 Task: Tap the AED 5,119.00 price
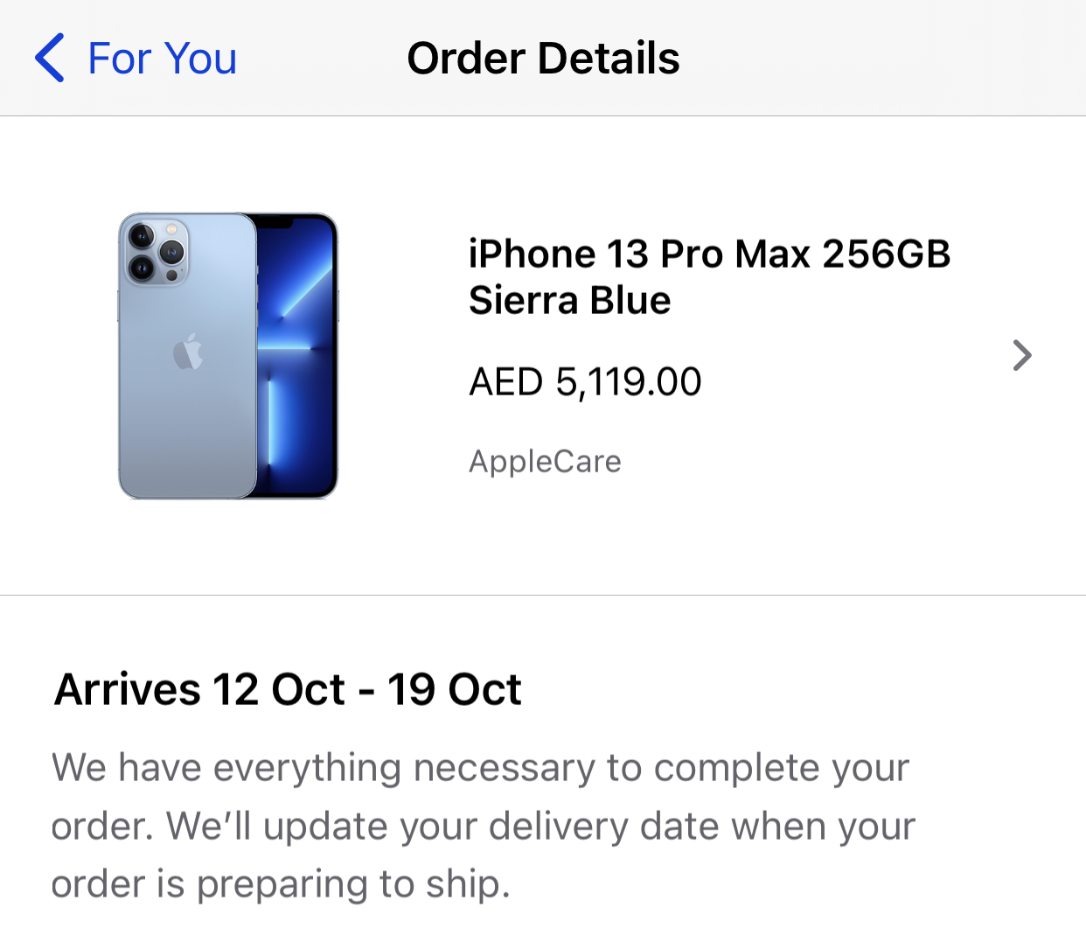(585, 382)
